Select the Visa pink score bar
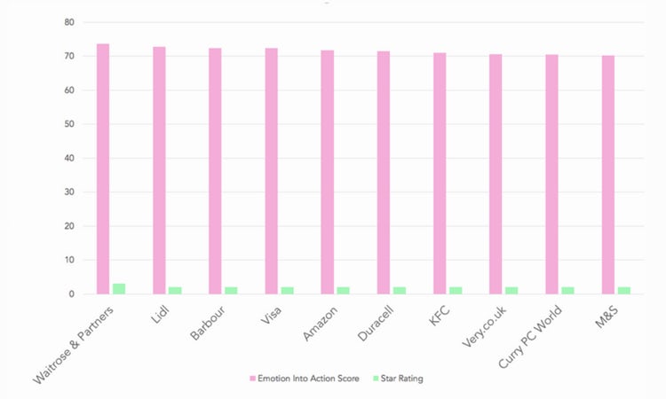Screen dimensions: 666x399 272,171
